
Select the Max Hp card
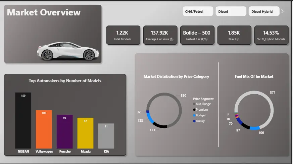pyautogui.click(x=234, y=35)
